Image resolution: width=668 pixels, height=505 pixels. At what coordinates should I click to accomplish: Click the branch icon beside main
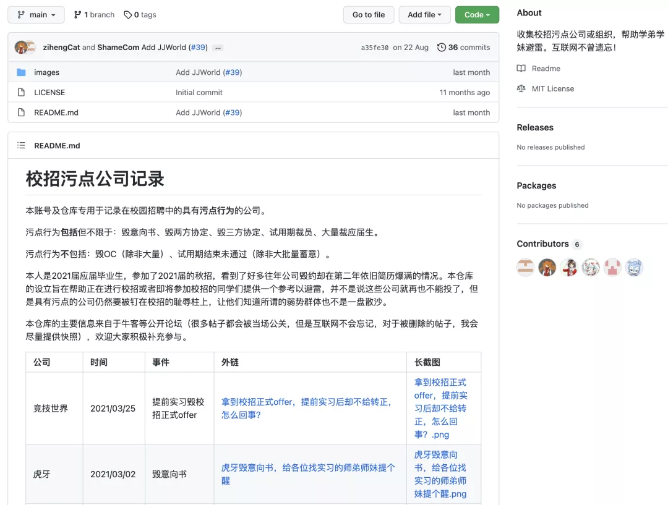[x=21, y=14]
